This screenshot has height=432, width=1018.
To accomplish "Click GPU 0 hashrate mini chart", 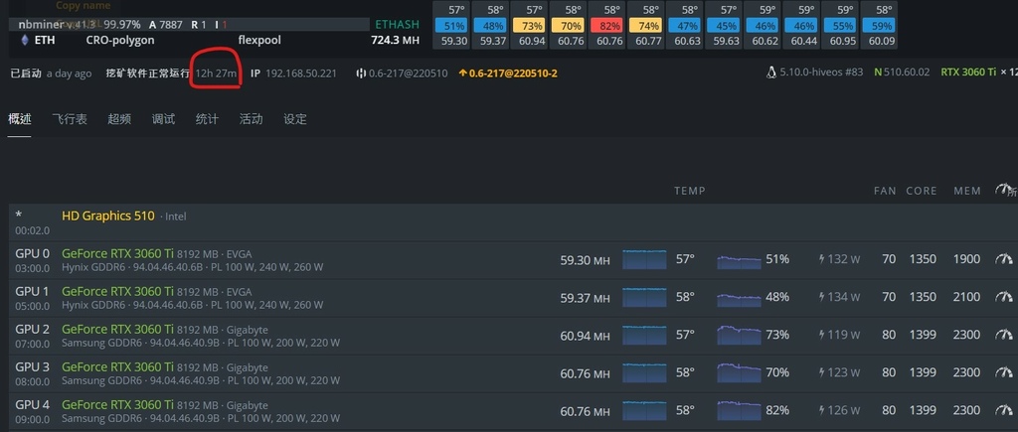I will (644, 259).
